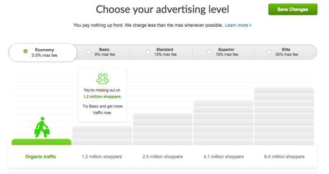Choose the Economy 3.5% max fee option

tap(43, 53)
